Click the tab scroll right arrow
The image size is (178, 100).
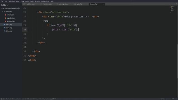click(x=25, y=4)
